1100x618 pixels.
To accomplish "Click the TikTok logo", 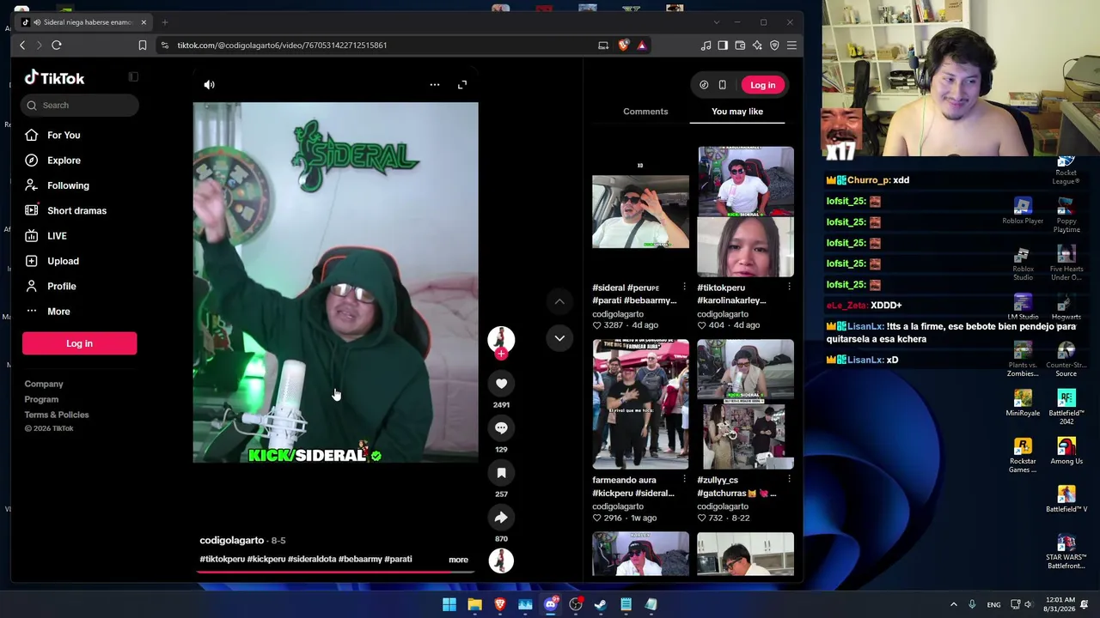I will 54,78.
